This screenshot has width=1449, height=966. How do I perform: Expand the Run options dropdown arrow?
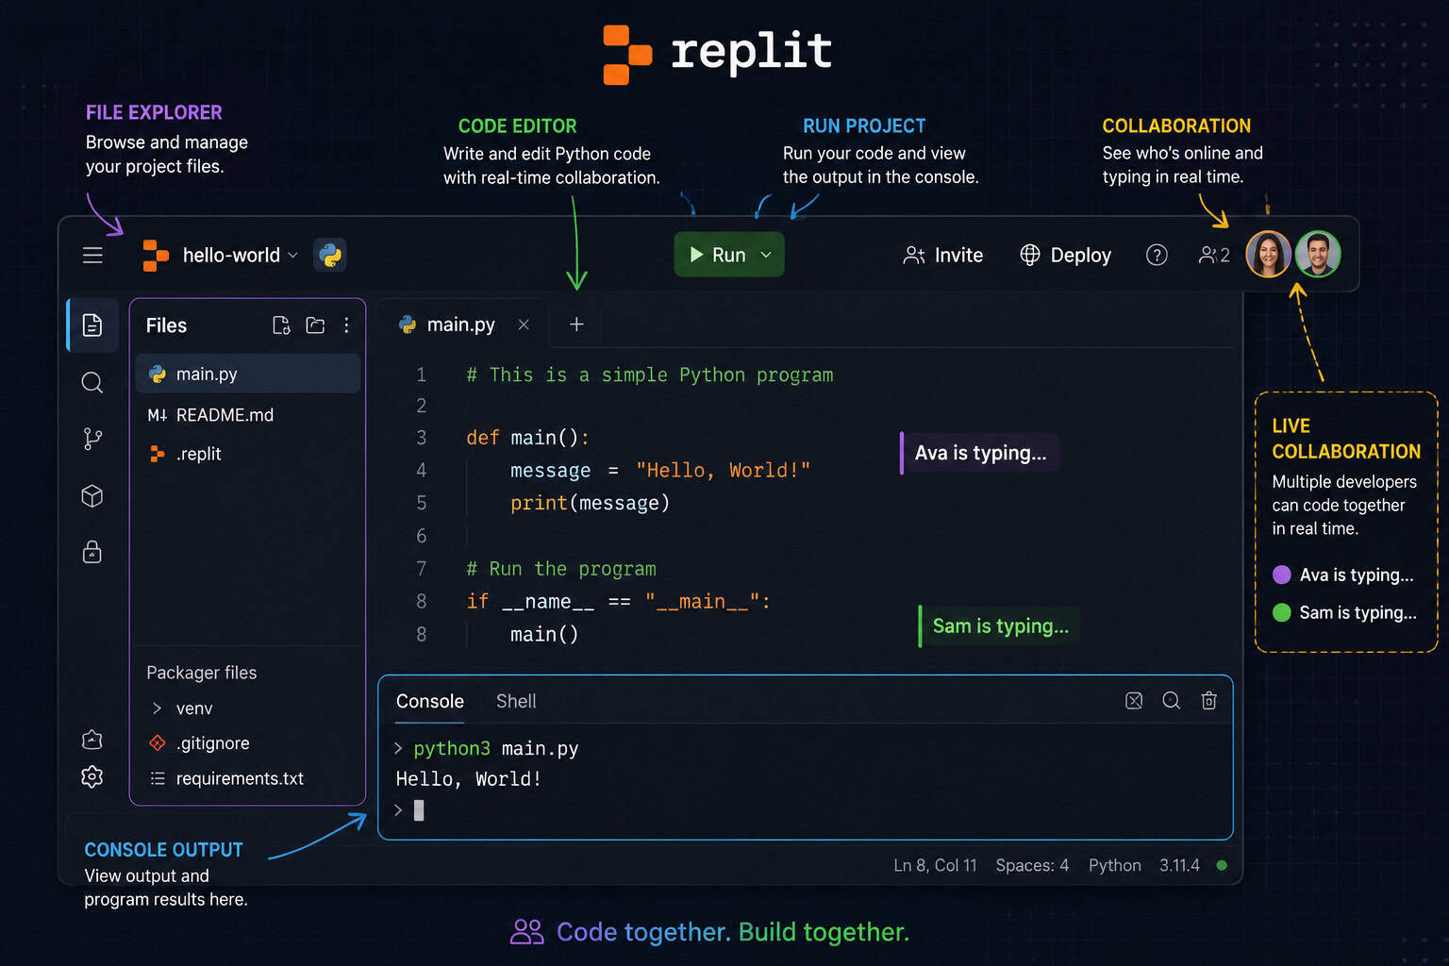(766, 255)
